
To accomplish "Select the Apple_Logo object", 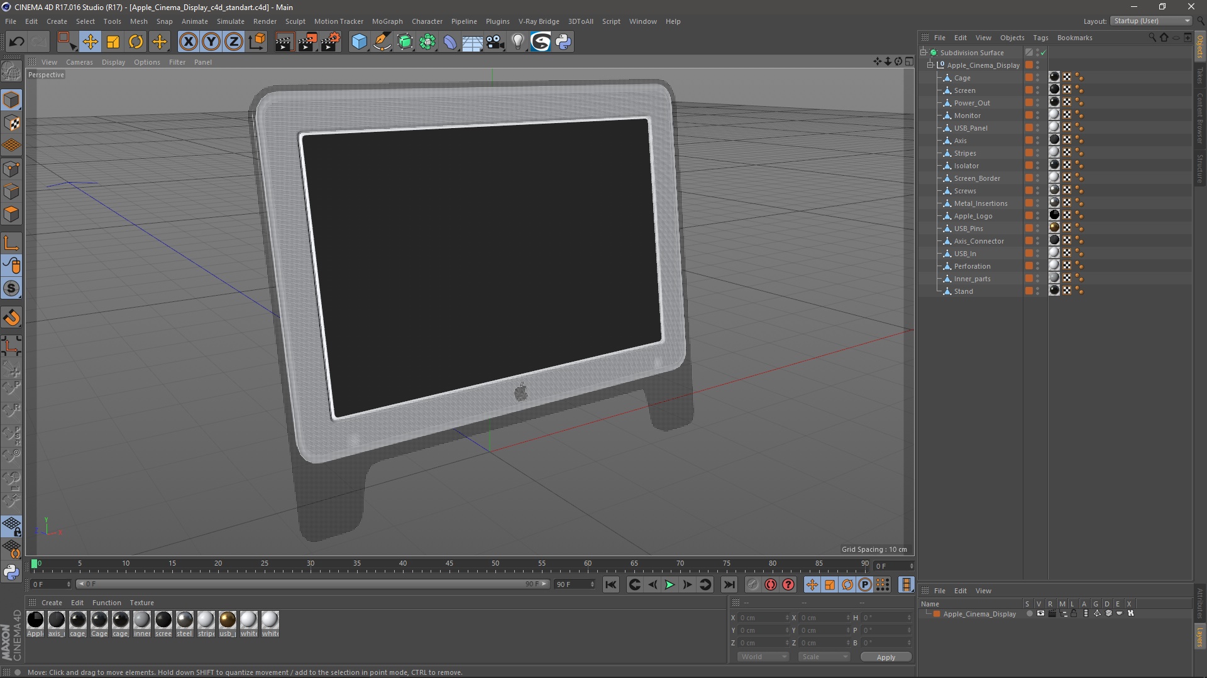I will tap(973, 216).
